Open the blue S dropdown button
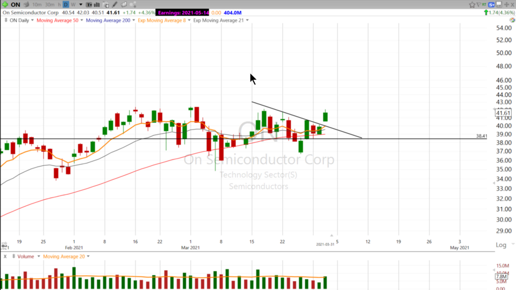 tap(491, 5)
